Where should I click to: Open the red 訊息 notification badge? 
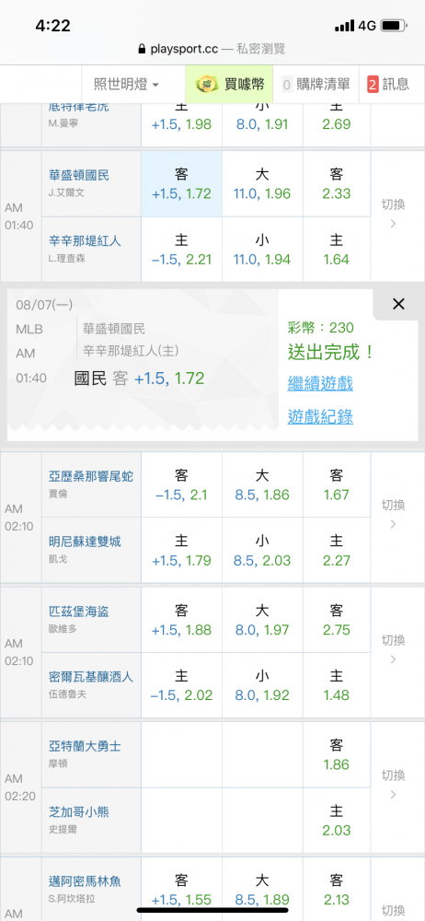point(373,85)
